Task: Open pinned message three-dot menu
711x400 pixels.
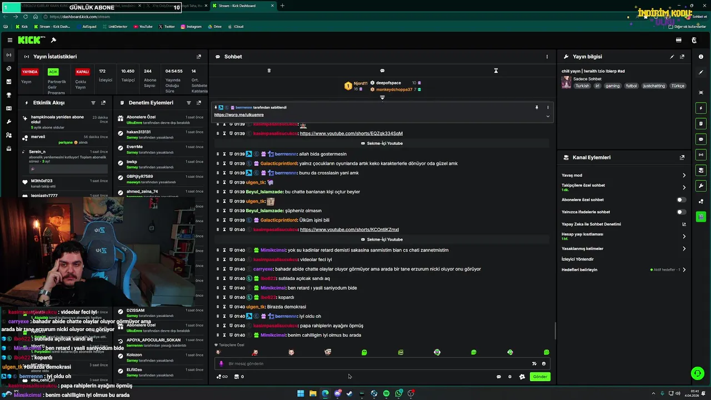Action: coord(548,107)
